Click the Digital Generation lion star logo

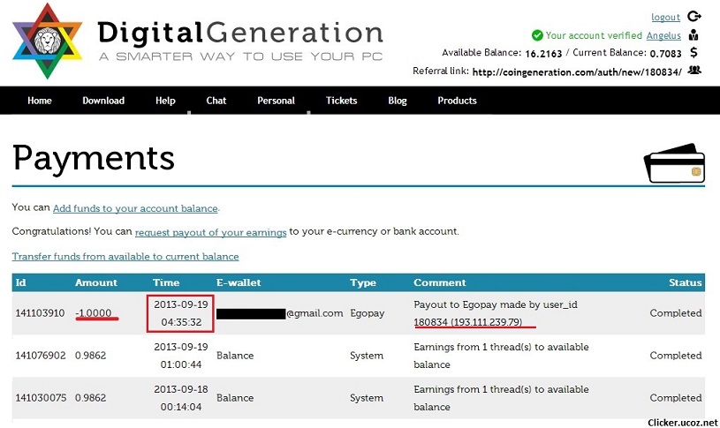[x=48, y=41]
